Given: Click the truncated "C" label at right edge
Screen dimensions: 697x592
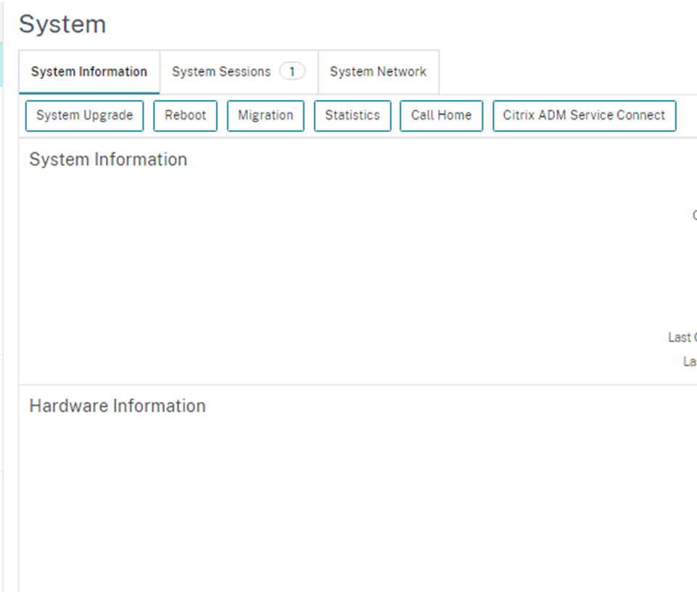Looking at the screenshot, I should 693,215.
